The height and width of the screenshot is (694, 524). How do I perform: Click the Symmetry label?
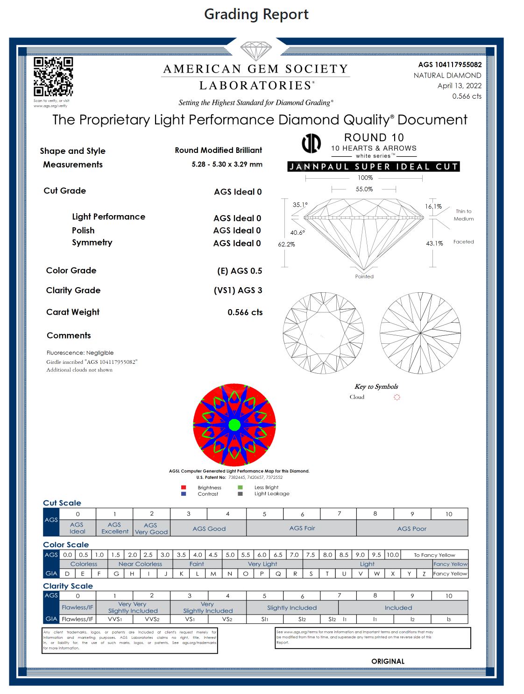92,242
